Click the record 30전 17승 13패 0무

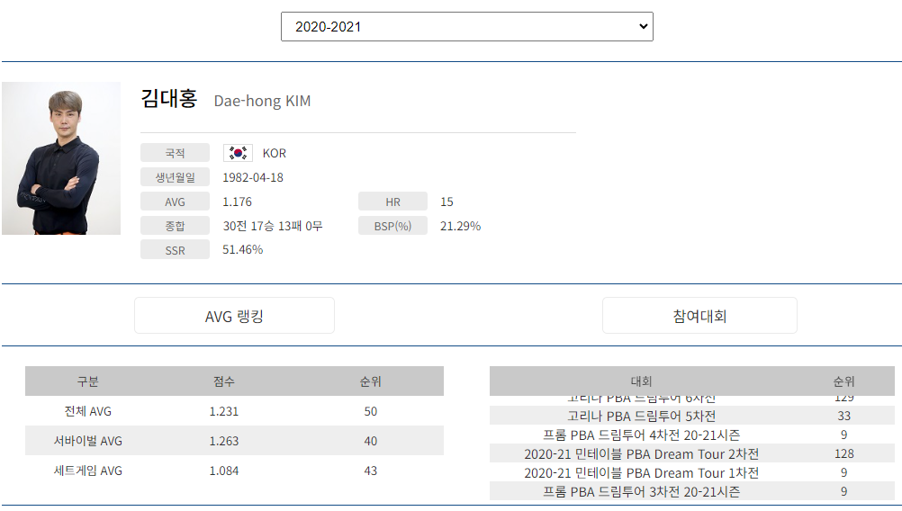[x=273, y=226]
